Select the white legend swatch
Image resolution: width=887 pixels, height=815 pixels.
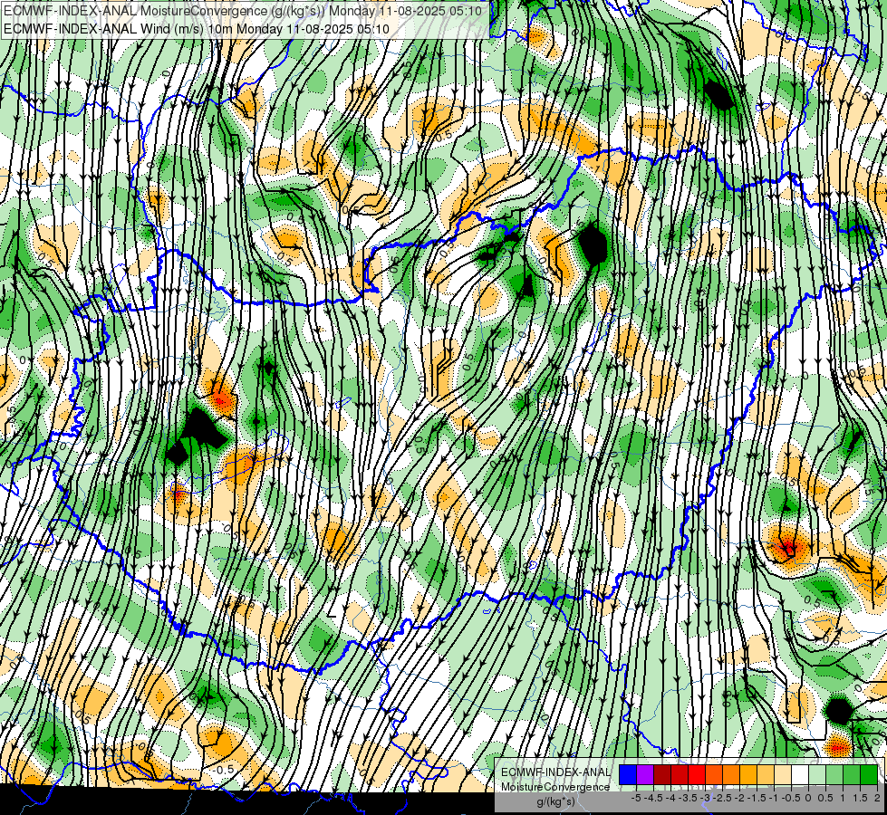pyautogui.click(x=800, y=774)
